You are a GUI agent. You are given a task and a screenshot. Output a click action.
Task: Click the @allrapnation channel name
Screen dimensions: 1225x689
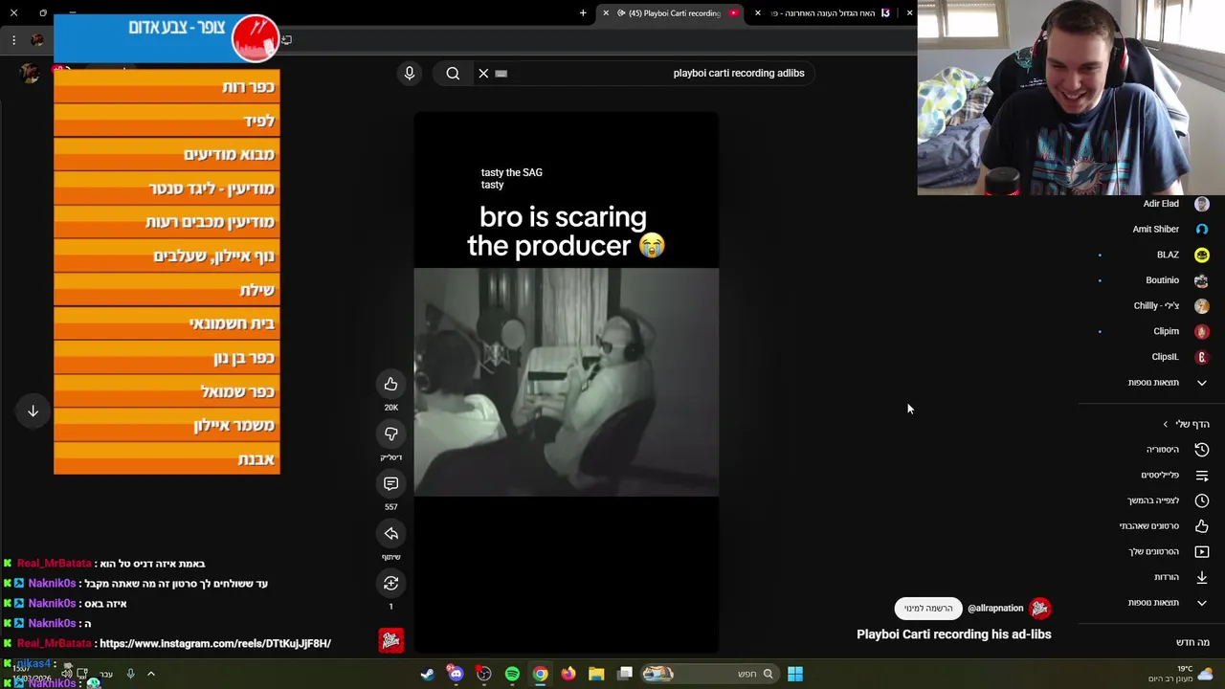click(x=995, y=608)
